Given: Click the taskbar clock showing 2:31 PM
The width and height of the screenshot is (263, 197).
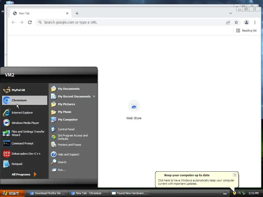Looking at the screenshot, I should [253, 193].
